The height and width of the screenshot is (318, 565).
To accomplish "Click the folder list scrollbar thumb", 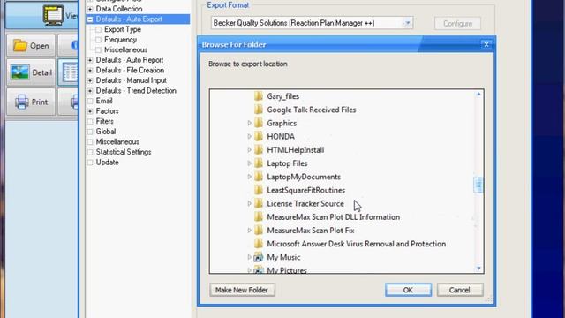I will pos(478,185).
